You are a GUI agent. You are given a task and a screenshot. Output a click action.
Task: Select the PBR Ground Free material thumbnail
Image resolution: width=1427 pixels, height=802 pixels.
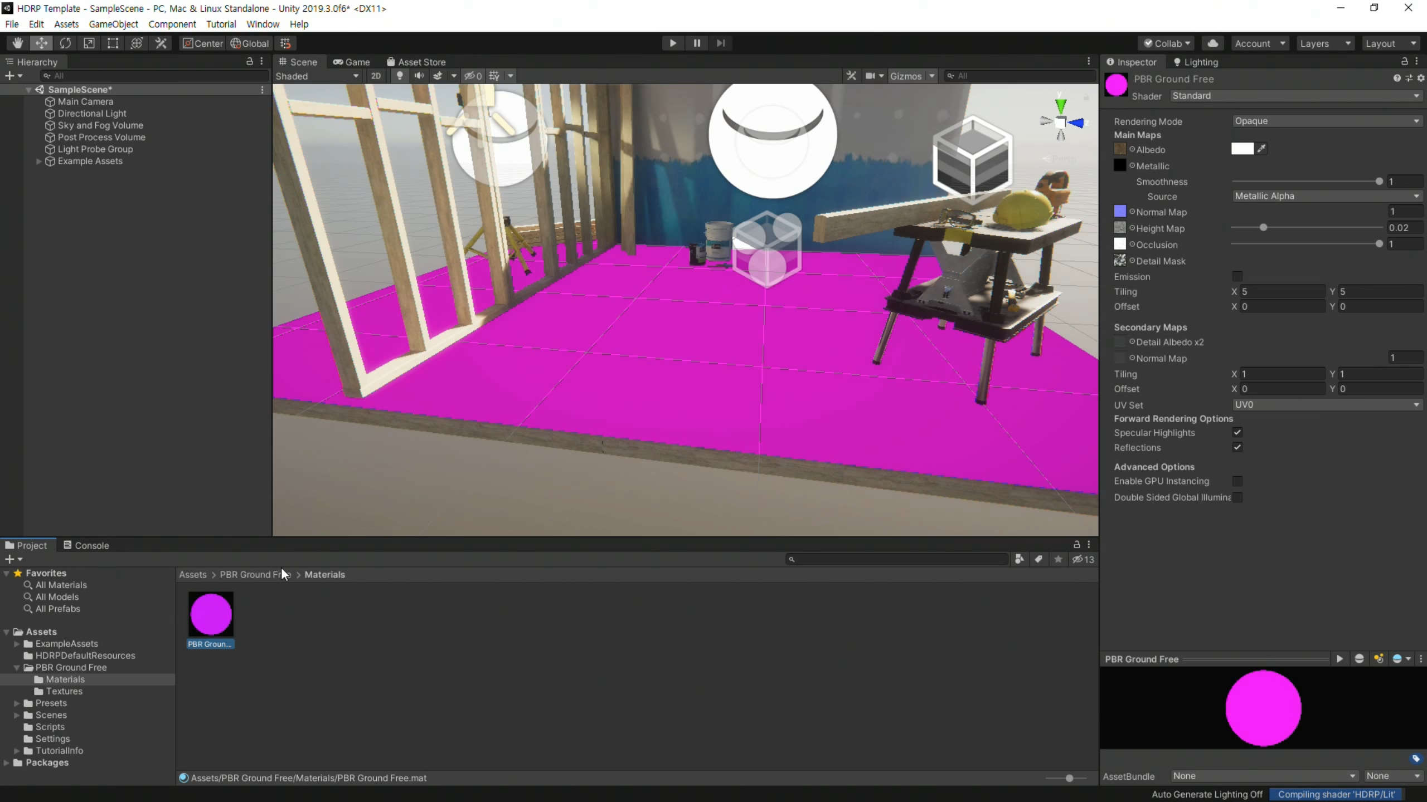(x=211, y=614)
